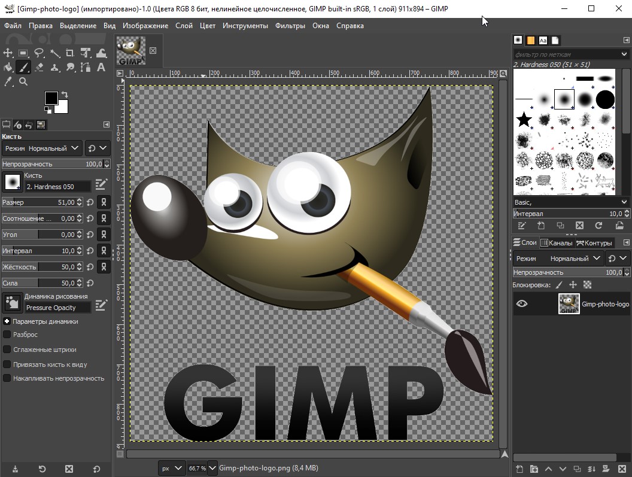The height and width of the screenshot is (477, 632).
Task: Open the zoom percentage dropdown at bottom
Action: (212, 468)
